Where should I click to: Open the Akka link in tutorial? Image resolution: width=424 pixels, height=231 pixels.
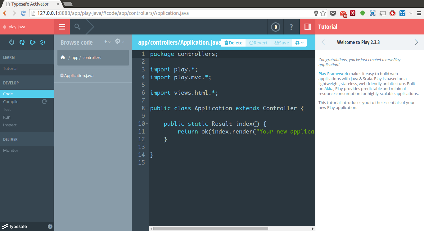329,88
